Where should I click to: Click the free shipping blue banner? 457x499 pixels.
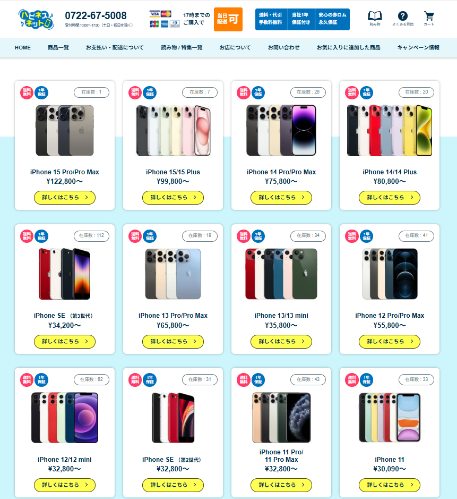click(271, 19)
